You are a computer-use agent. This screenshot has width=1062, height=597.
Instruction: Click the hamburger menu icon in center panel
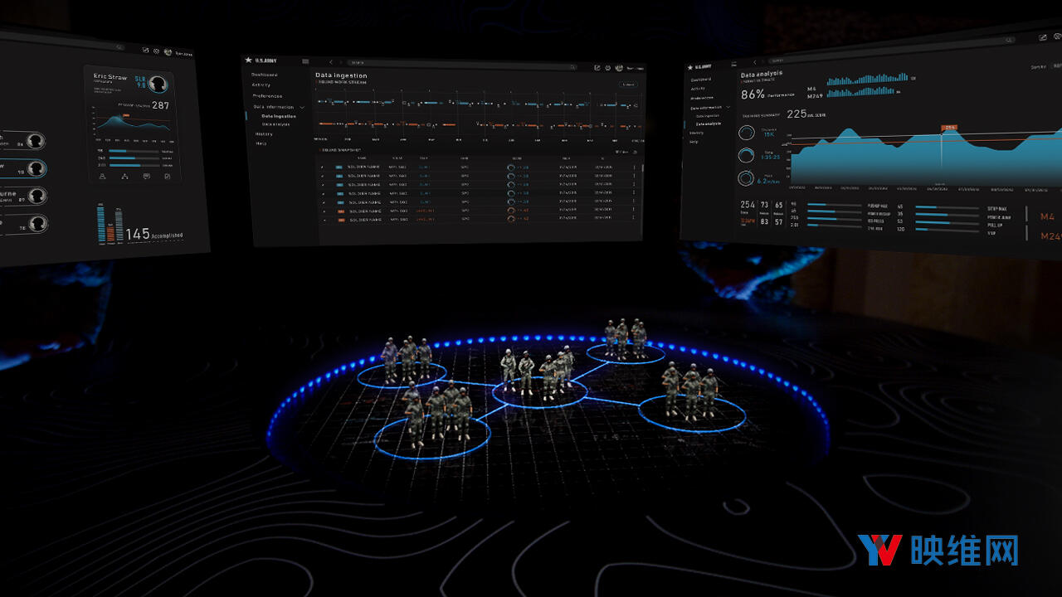(x=305, y=61)
